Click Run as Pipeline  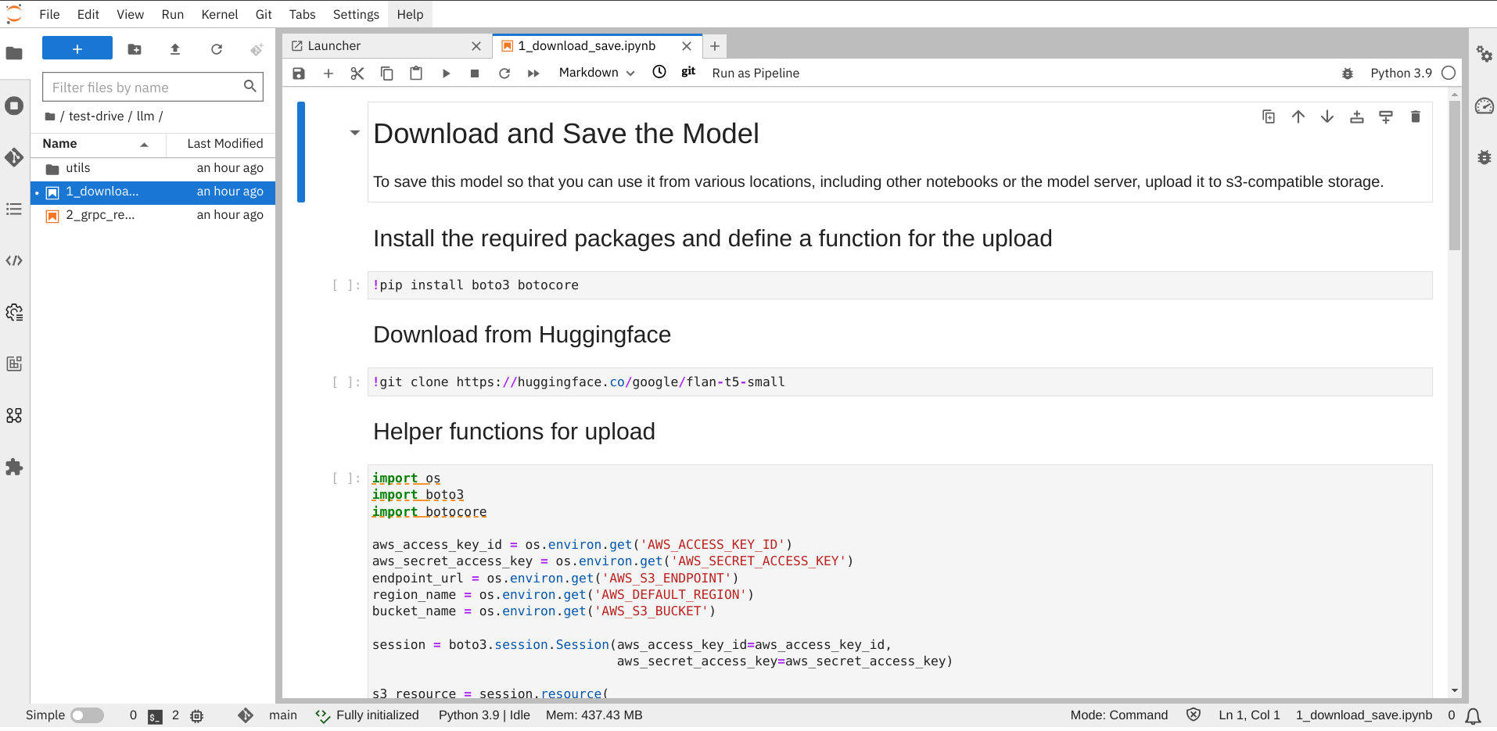click(x=756, y=73)
